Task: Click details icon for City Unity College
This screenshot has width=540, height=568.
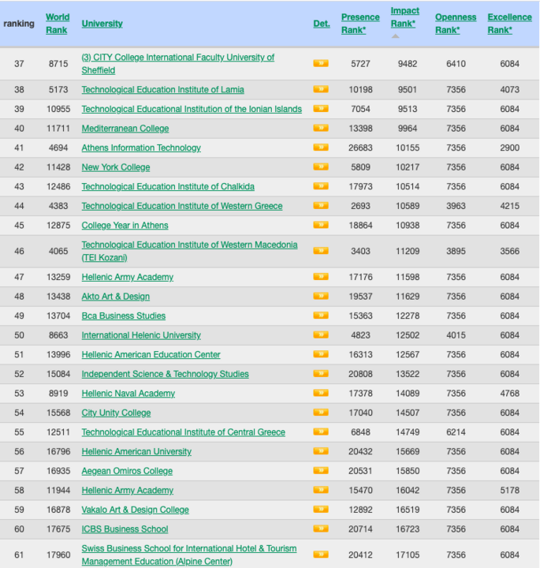Action: 321,413
